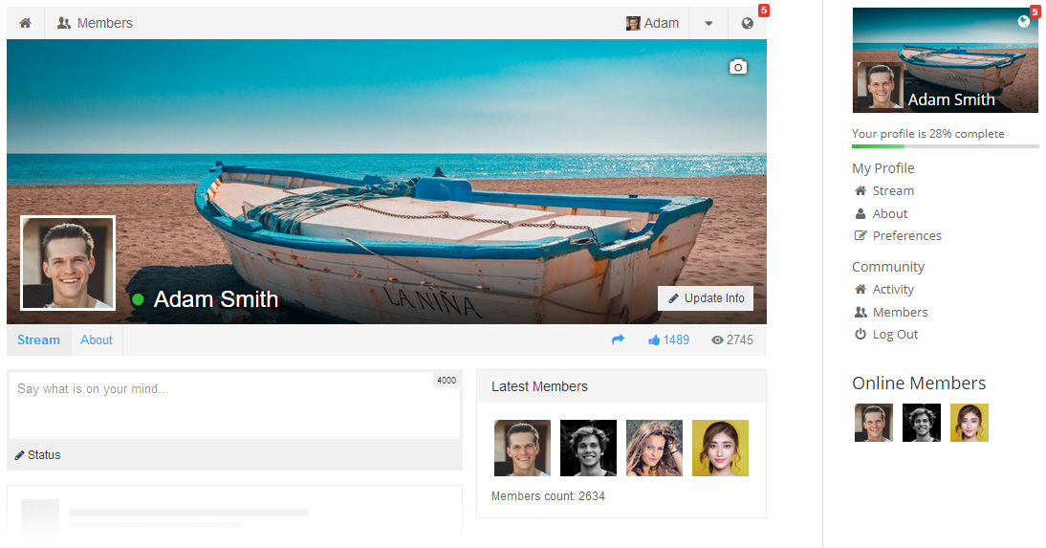
Task: Click the Adam Smith name on cover photo
Action: click(x=216, y=299)
